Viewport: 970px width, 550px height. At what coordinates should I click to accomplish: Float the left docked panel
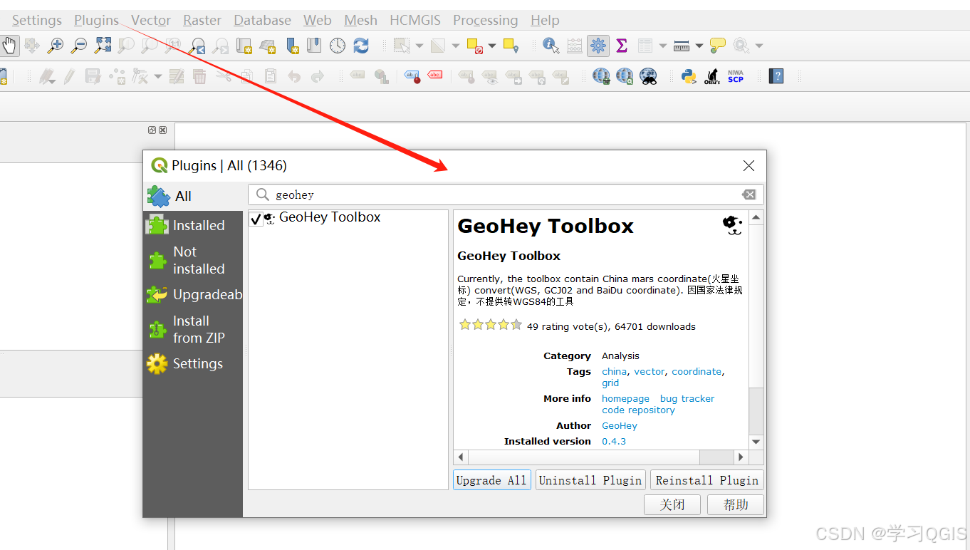(152, 130)
